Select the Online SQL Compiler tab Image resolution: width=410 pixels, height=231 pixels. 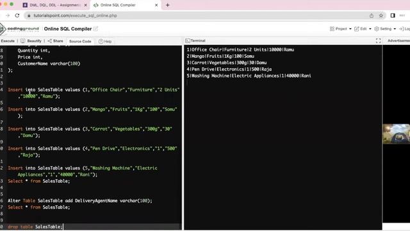click(x=126, y=5)
